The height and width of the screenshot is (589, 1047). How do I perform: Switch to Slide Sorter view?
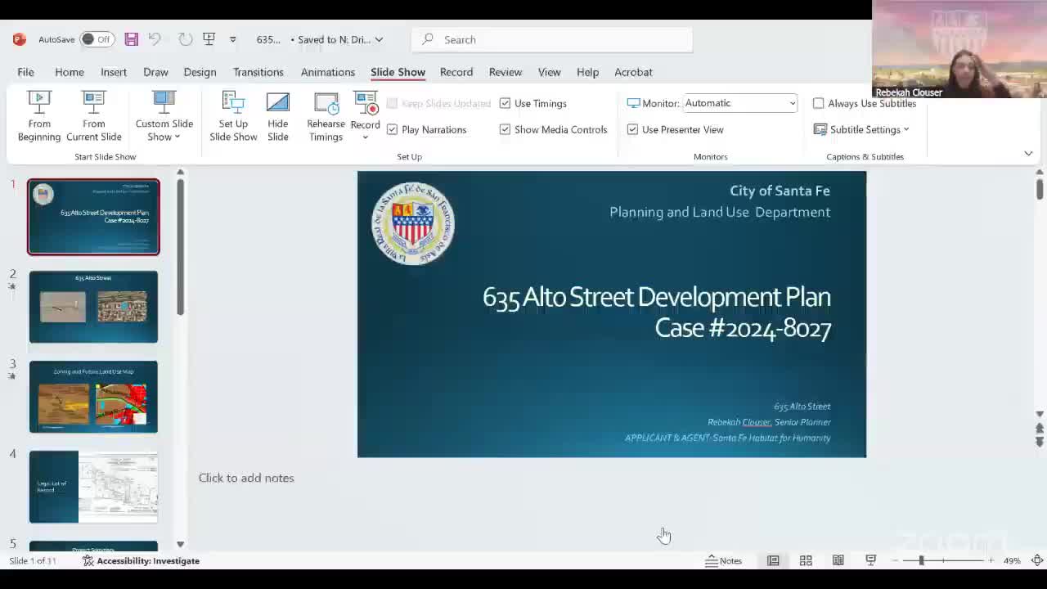click(806, 560)
